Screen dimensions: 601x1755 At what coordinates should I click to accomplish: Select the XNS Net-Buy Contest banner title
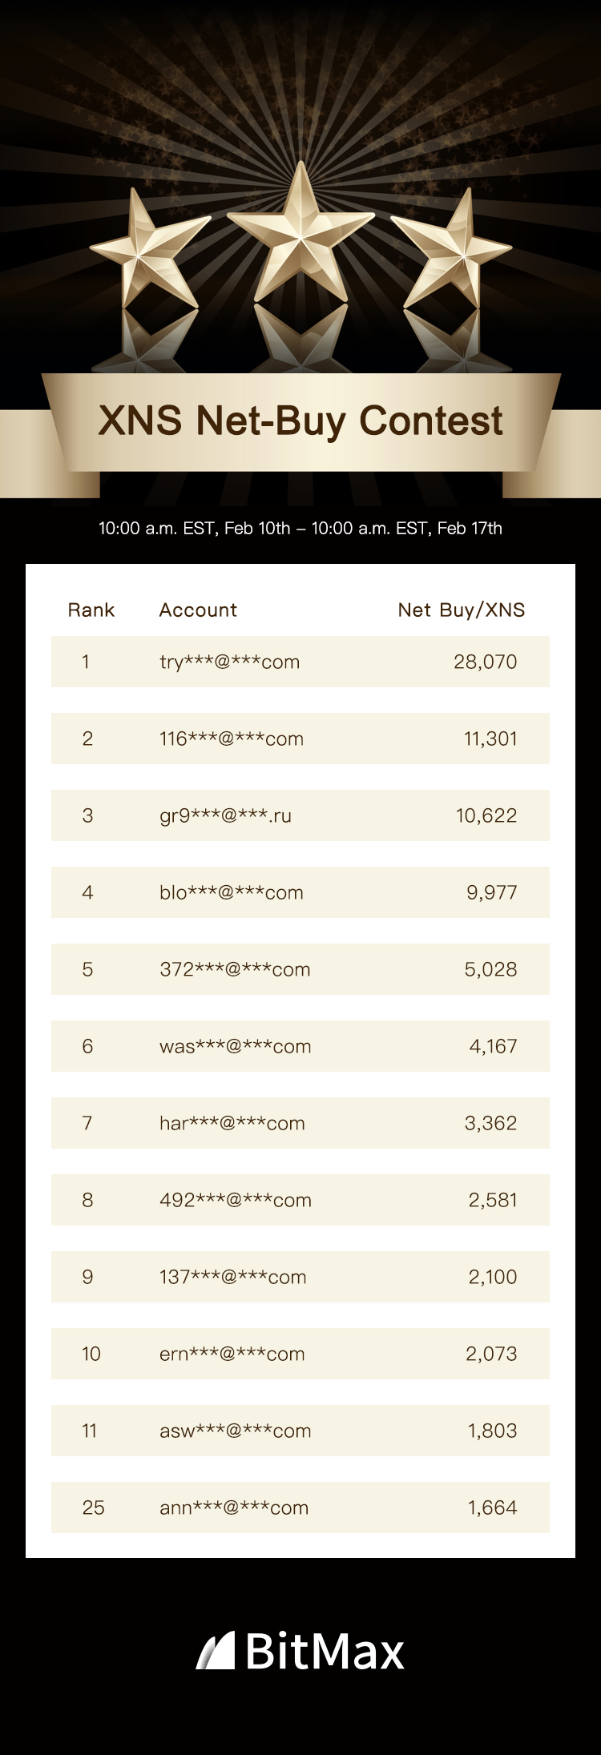tap(300, 421)
